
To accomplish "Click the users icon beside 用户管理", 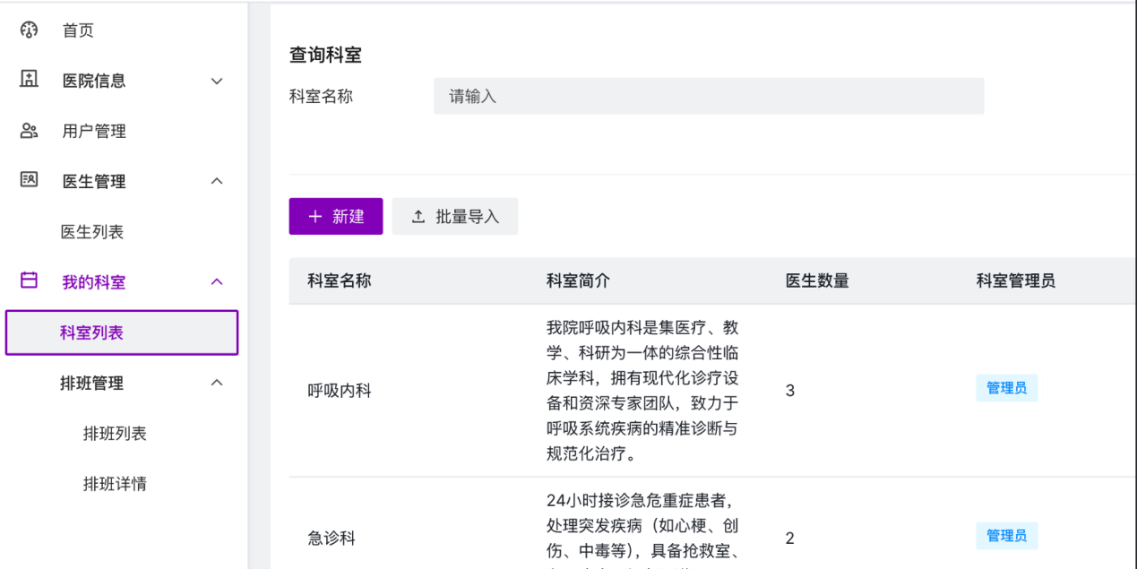I will [29, 131].
